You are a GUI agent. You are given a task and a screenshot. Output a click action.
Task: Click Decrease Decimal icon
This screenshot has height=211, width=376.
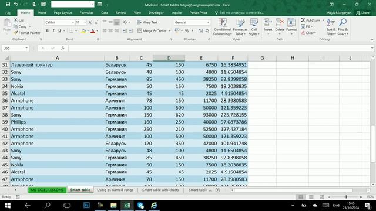point(207,31)
